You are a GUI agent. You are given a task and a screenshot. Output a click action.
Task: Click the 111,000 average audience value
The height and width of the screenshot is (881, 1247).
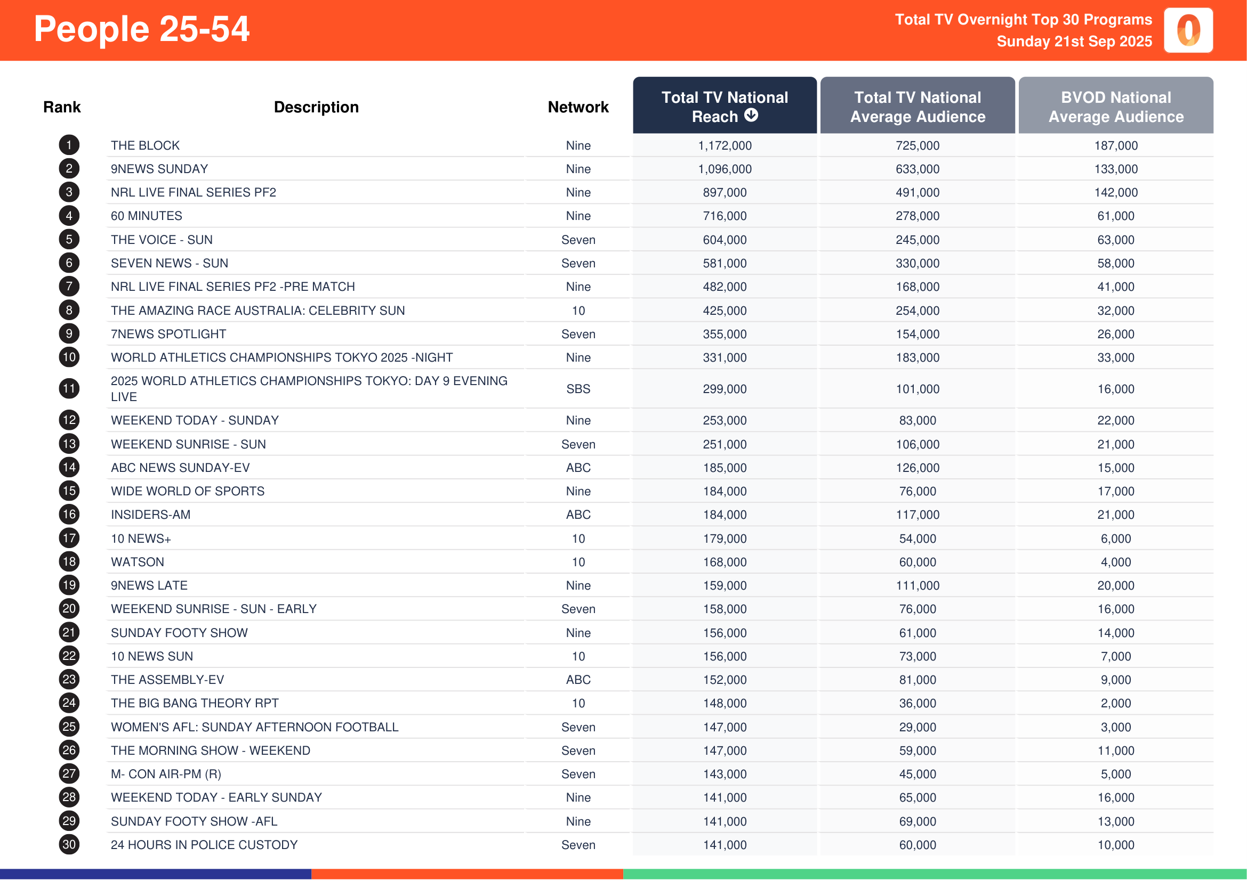tap(918, 585)
